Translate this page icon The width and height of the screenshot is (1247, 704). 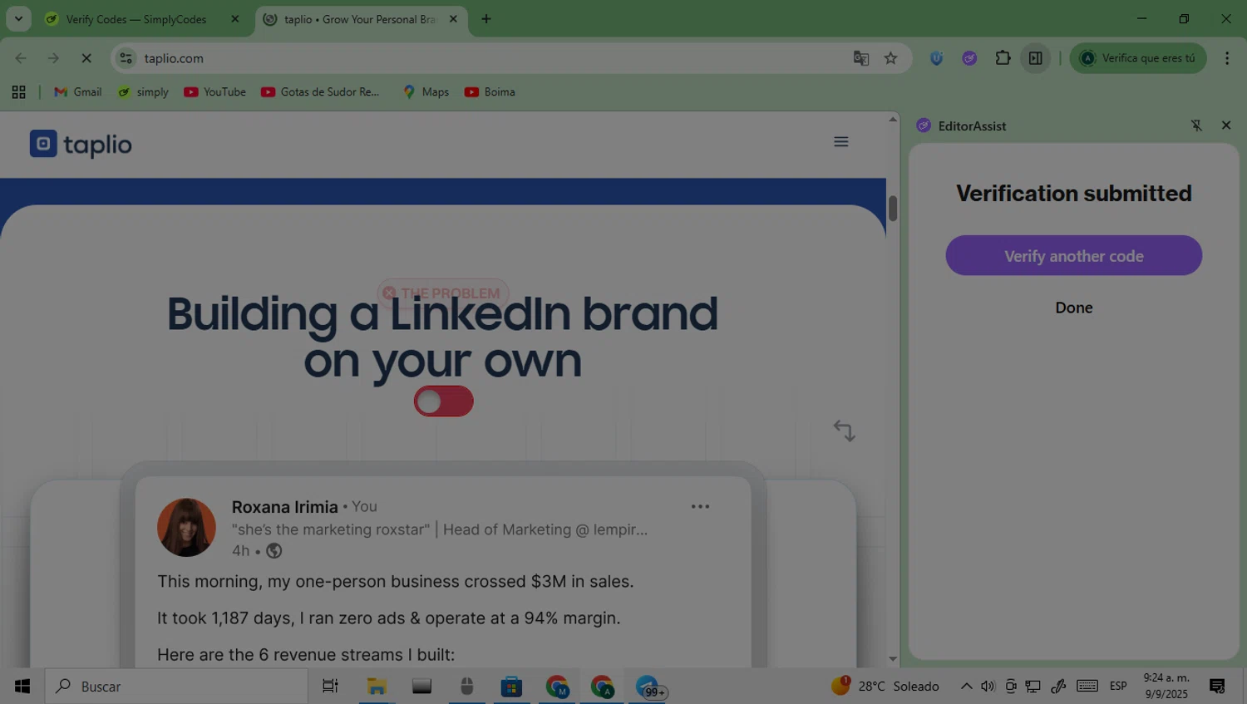[860, 58]
